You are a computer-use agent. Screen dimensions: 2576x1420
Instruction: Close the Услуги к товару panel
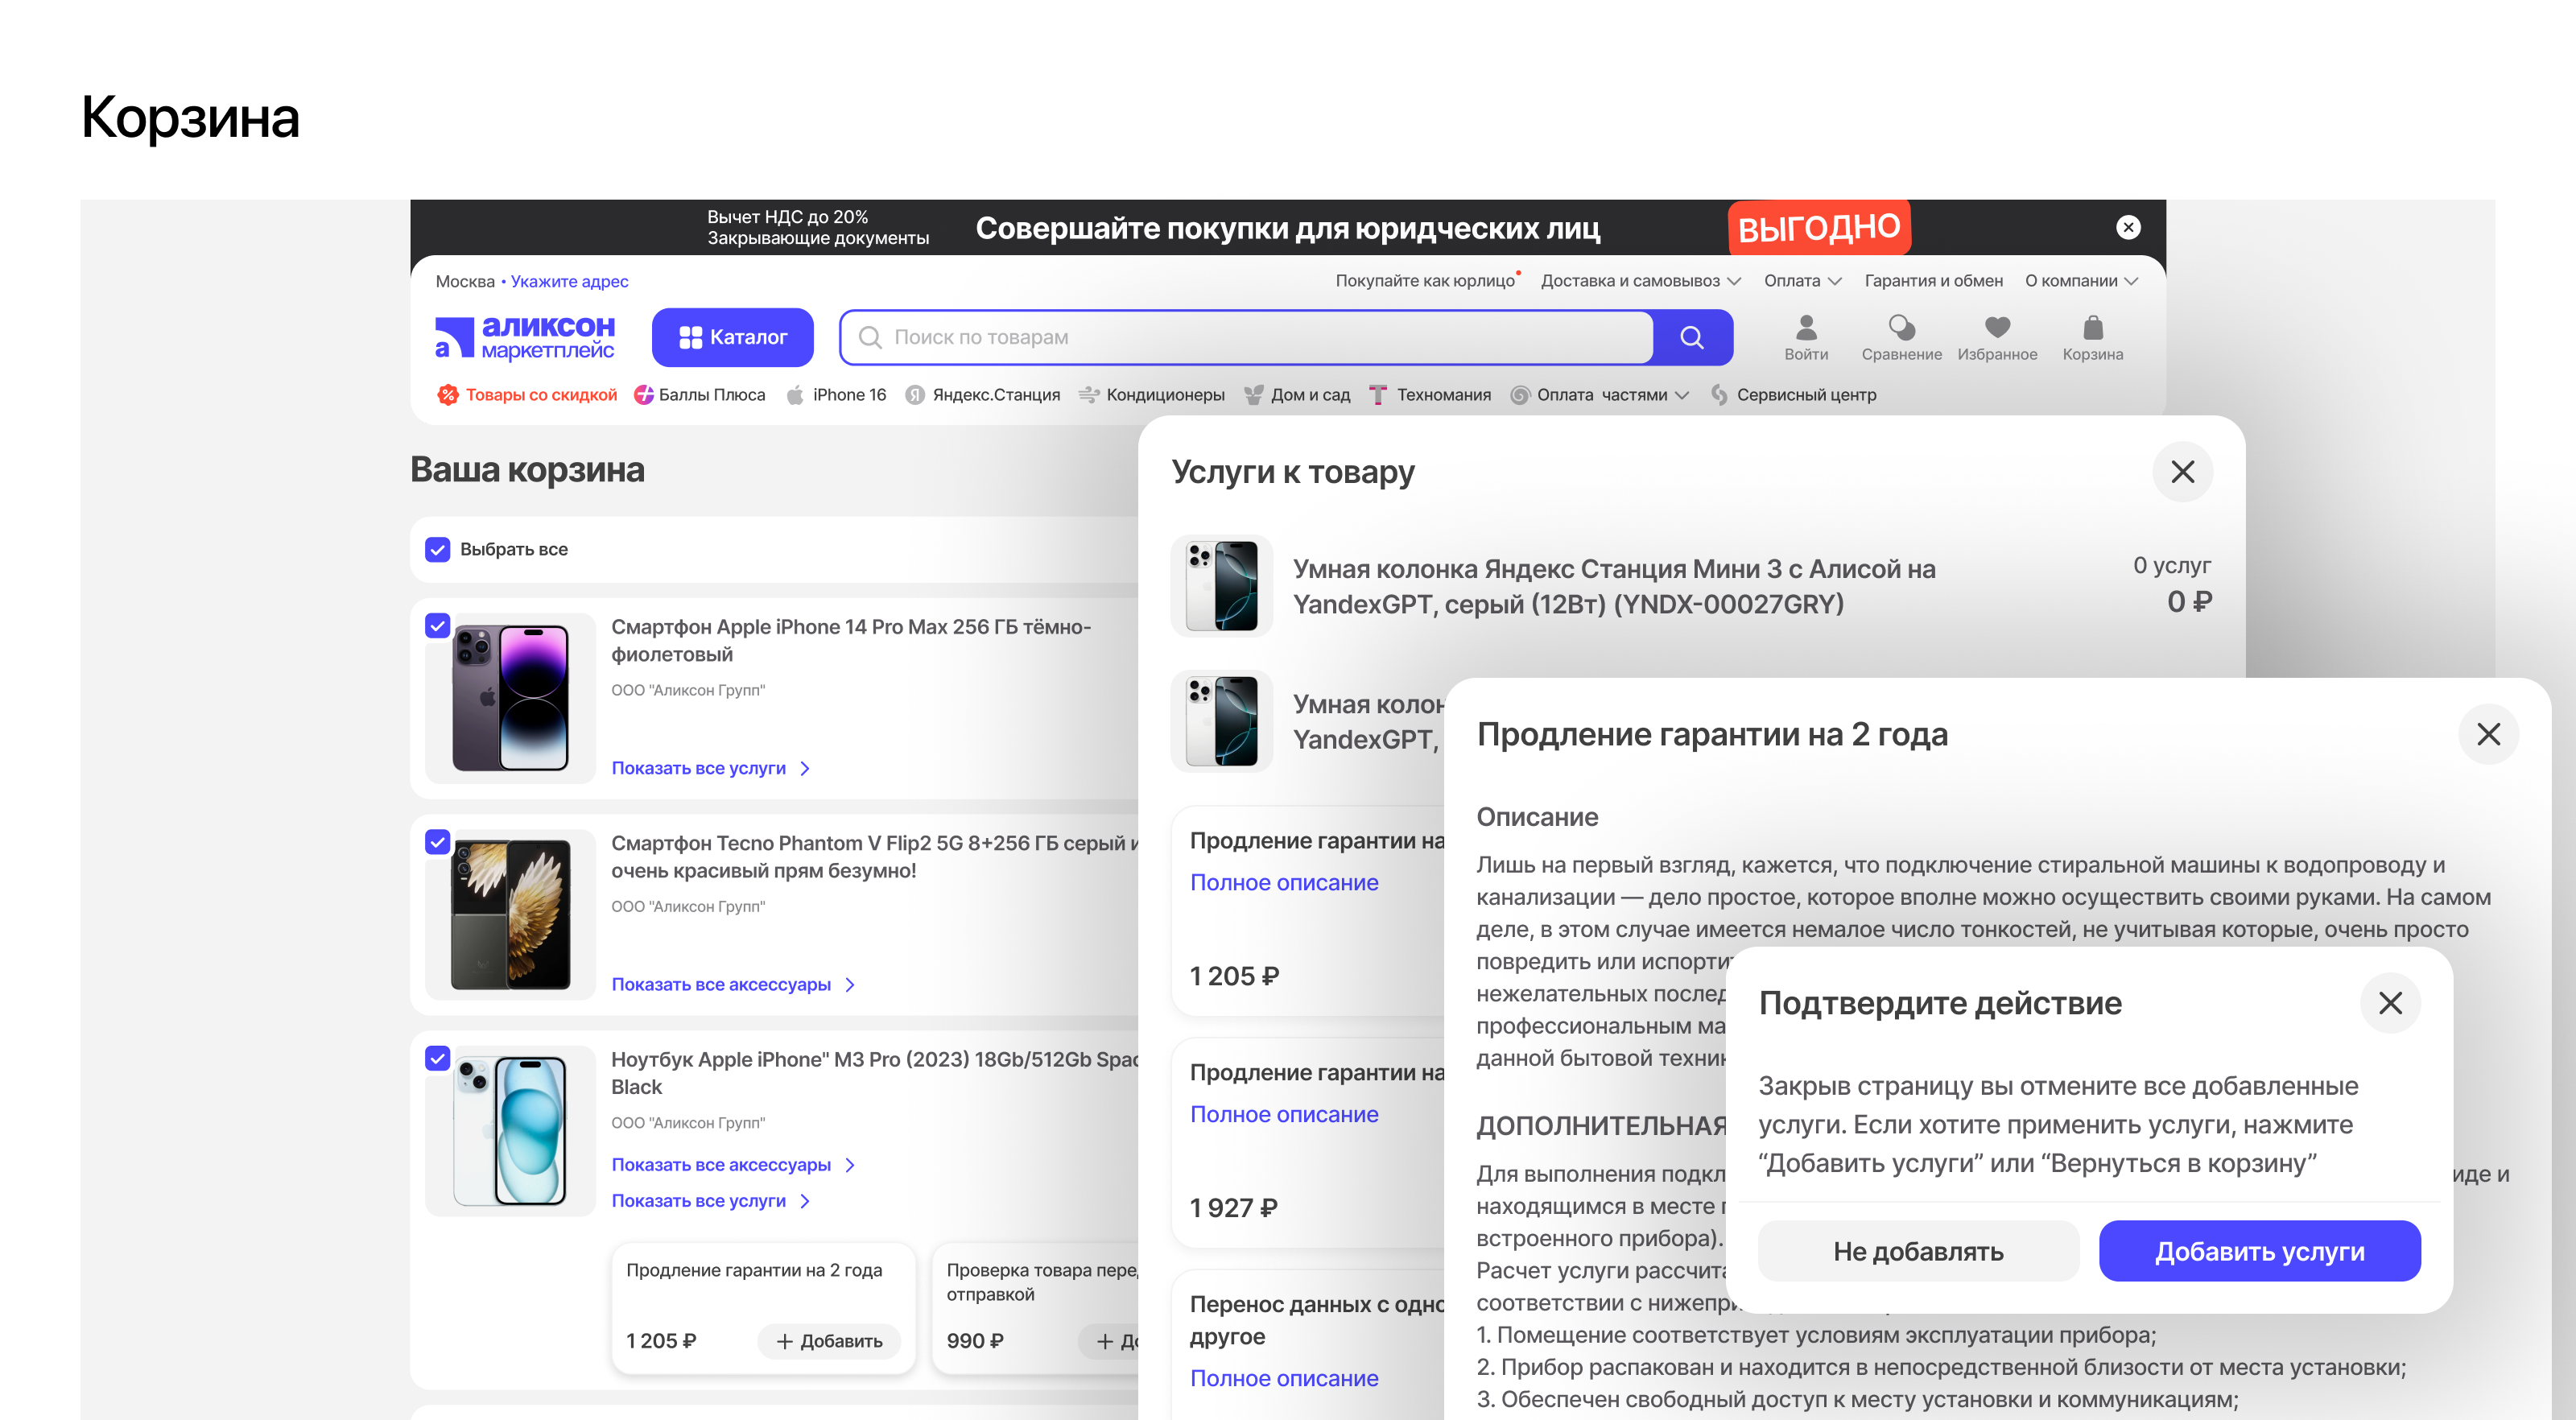pyautogui.click(x=2182, y=472)
